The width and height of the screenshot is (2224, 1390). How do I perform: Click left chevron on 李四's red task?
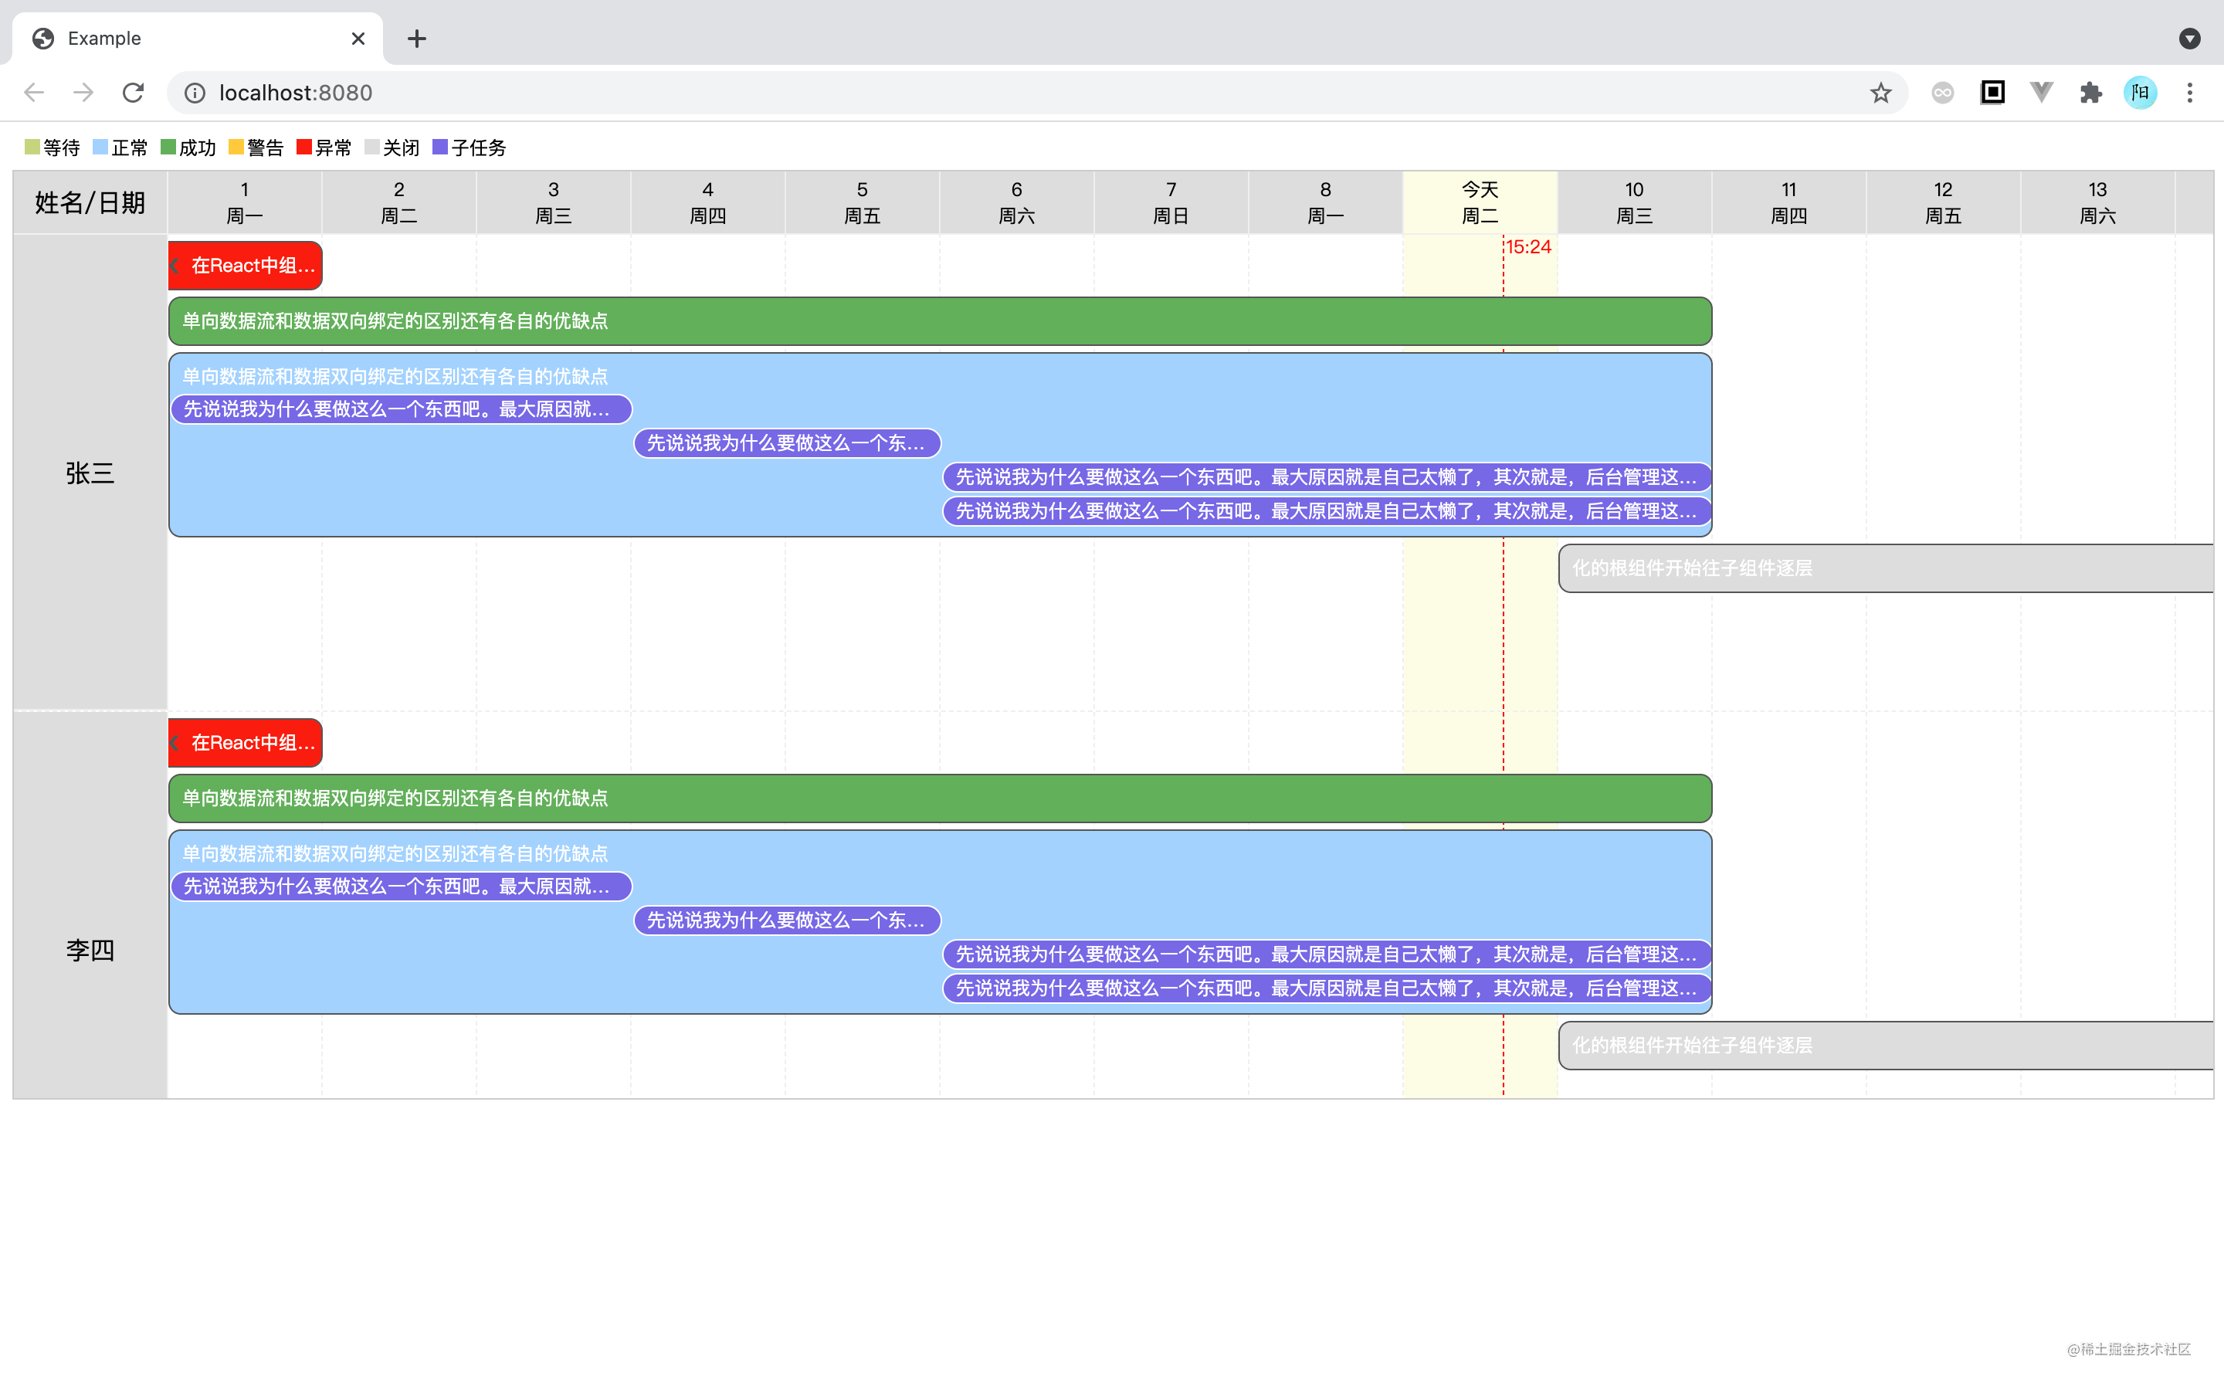pyautogui.click(x=175, y=743)
